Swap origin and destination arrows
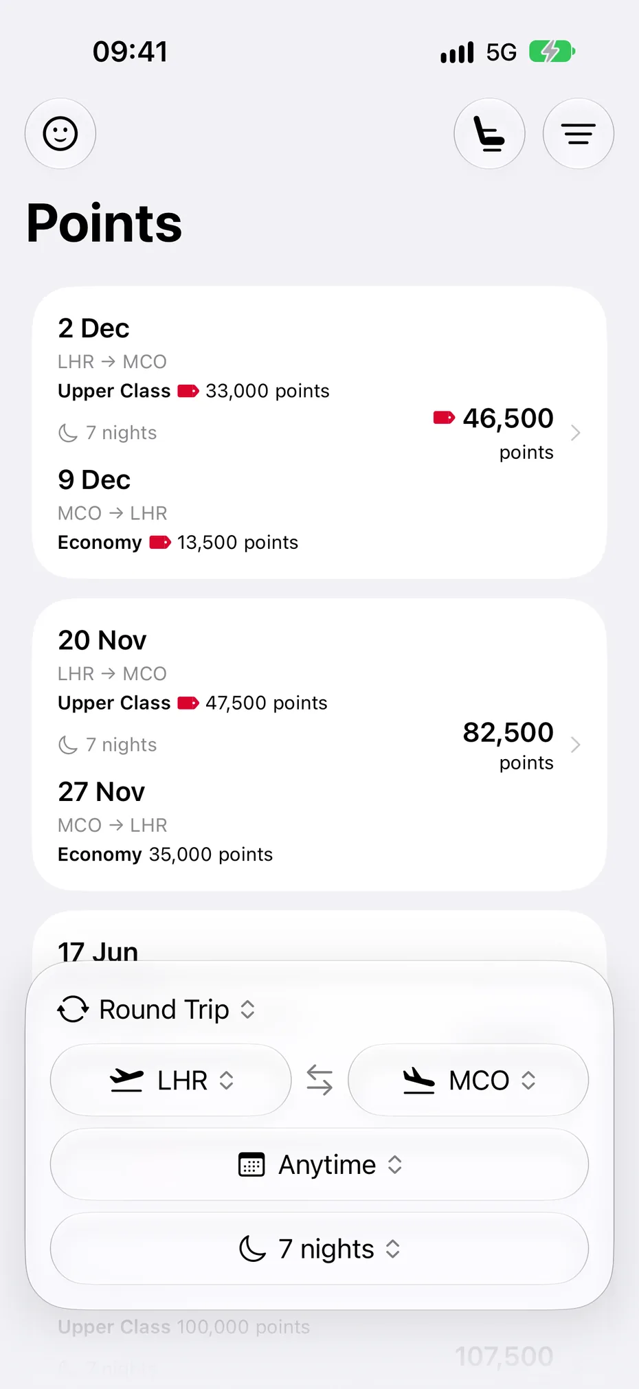The width and height of the screenshot is (639, 1389). [x=319, y=1080]
